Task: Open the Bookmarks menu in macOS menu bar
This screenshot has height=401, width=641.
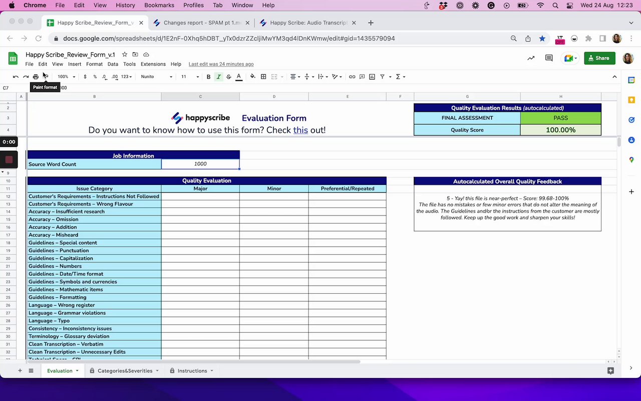Action: click(159, 5)
